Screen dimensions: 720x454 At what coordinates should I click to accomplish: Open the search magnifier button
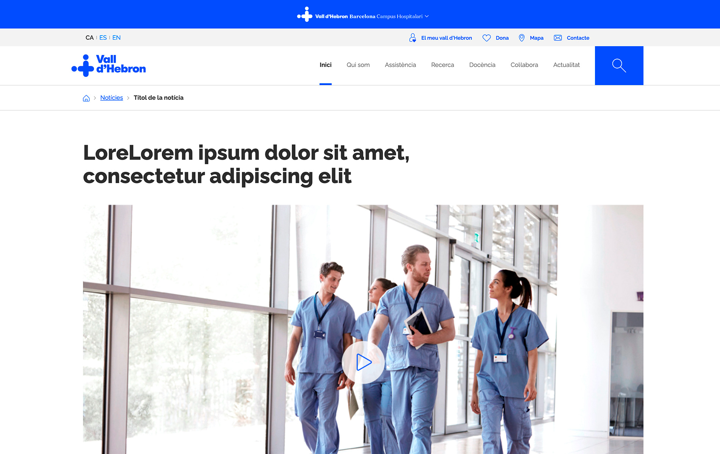[x=619, y=65]
